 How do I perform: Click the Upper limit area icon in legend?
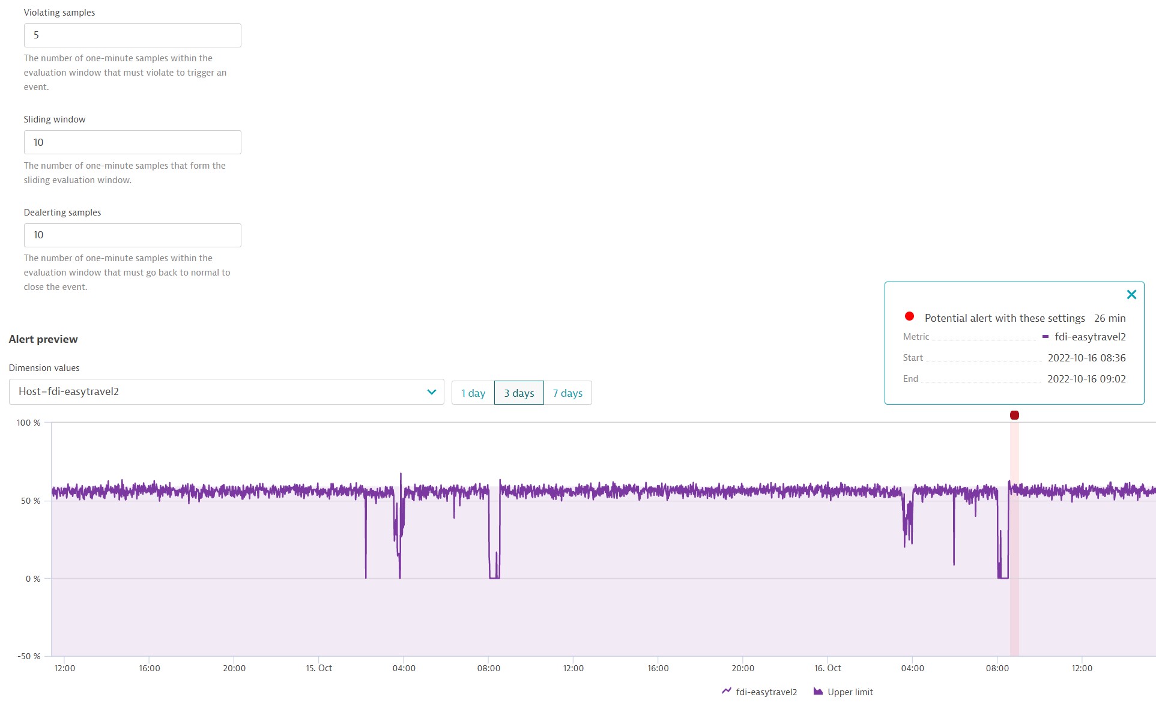coord(818,692)
